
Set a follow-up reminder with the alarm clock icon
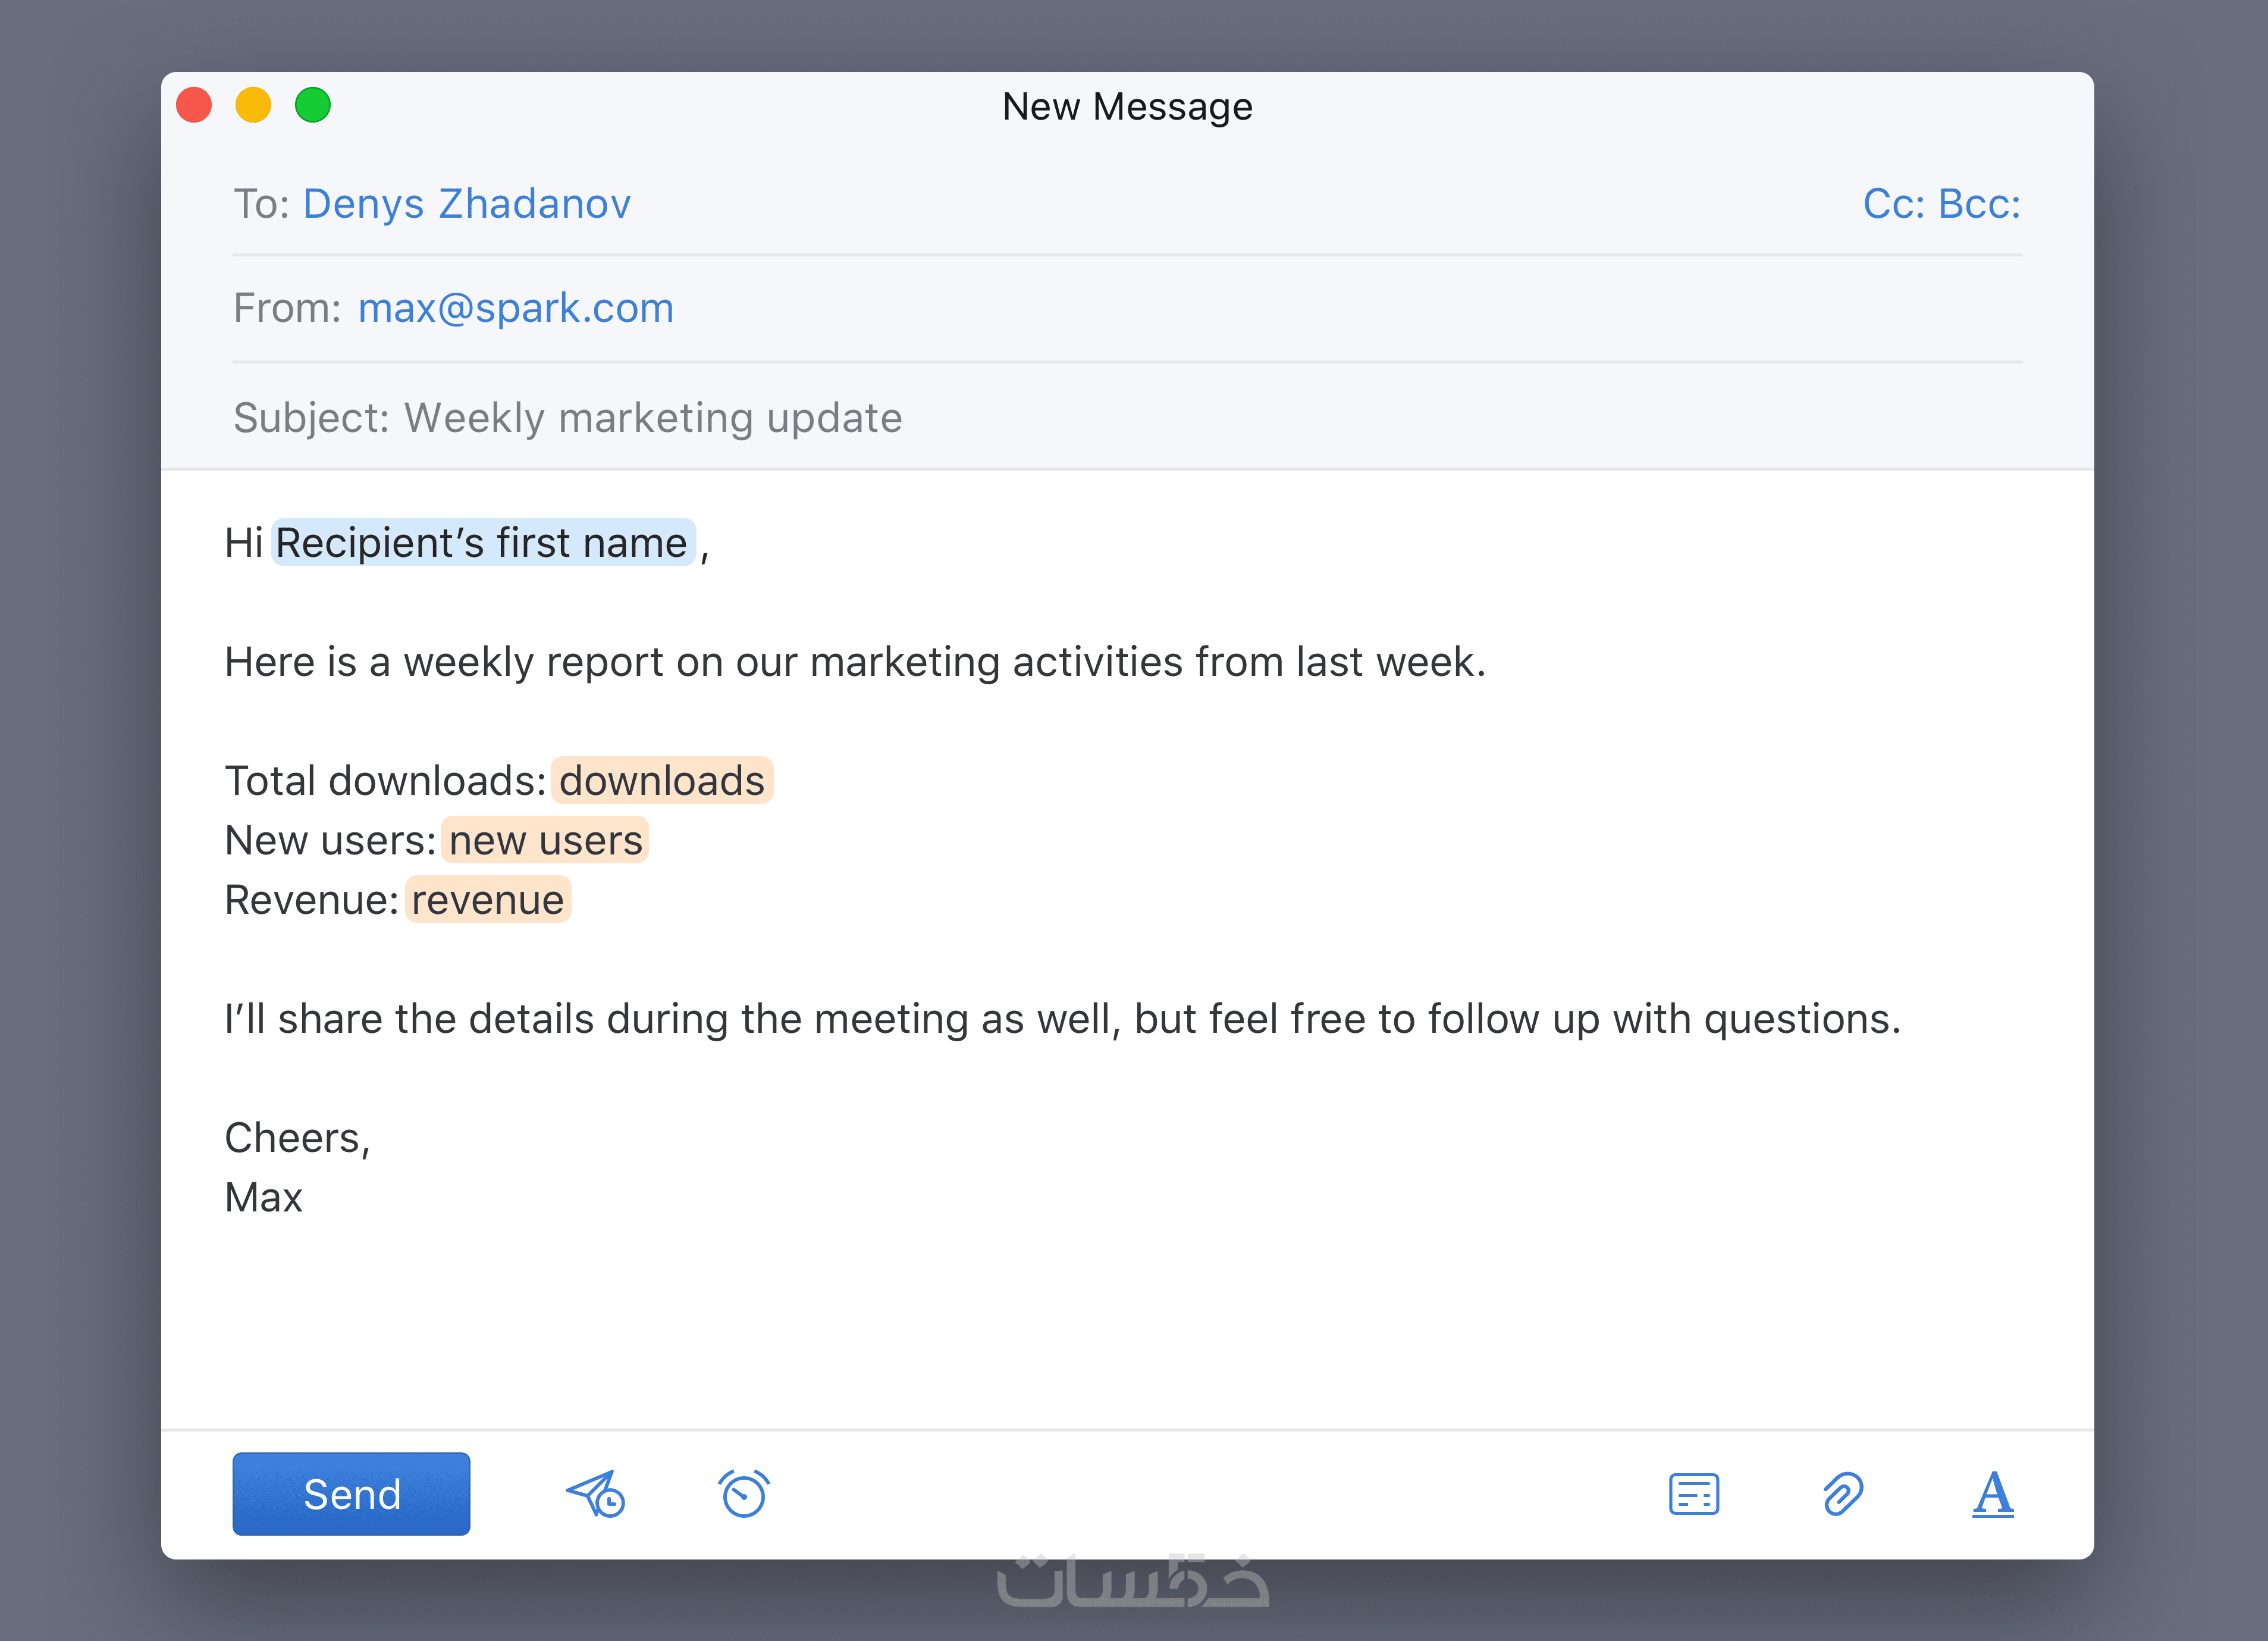click(x=744, y=1494)
